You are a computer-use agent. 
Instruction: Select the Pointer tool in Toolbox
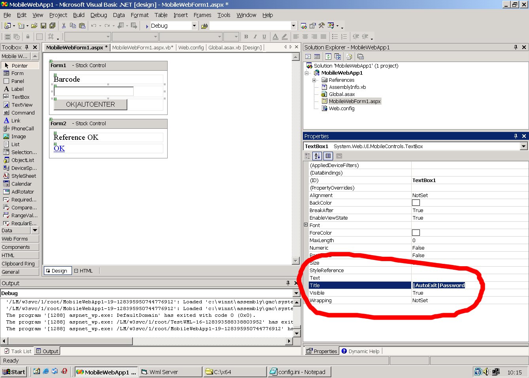click(x=20, y=66)
